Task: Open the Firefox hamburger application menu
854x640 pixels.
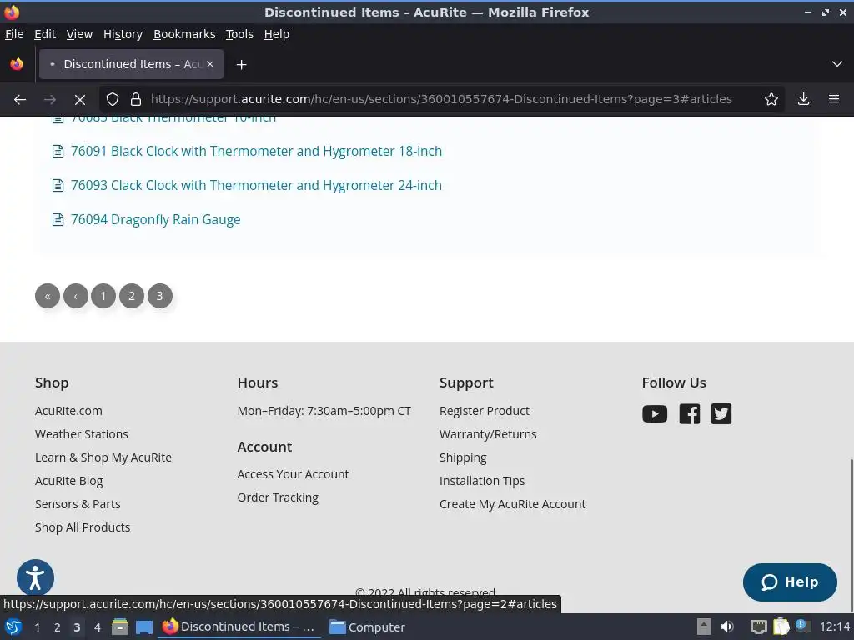Action: 834,99
